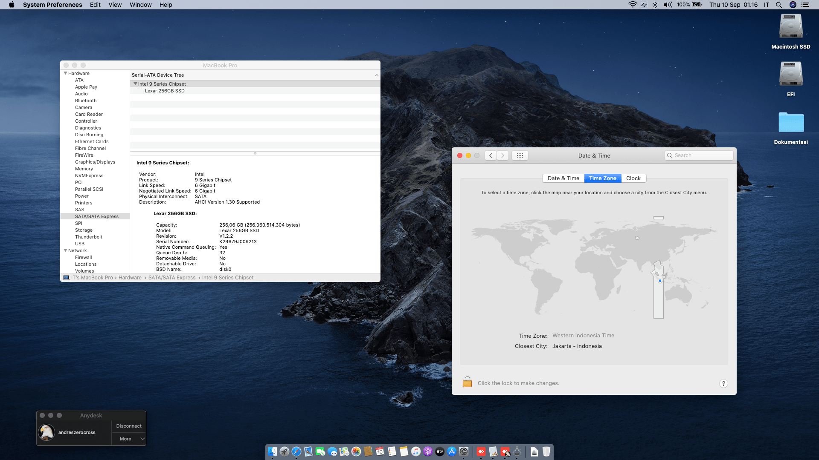The height and width of the screenshot is (460, 819).
Task: Open Music in the Dock
Action: [416, 451]
